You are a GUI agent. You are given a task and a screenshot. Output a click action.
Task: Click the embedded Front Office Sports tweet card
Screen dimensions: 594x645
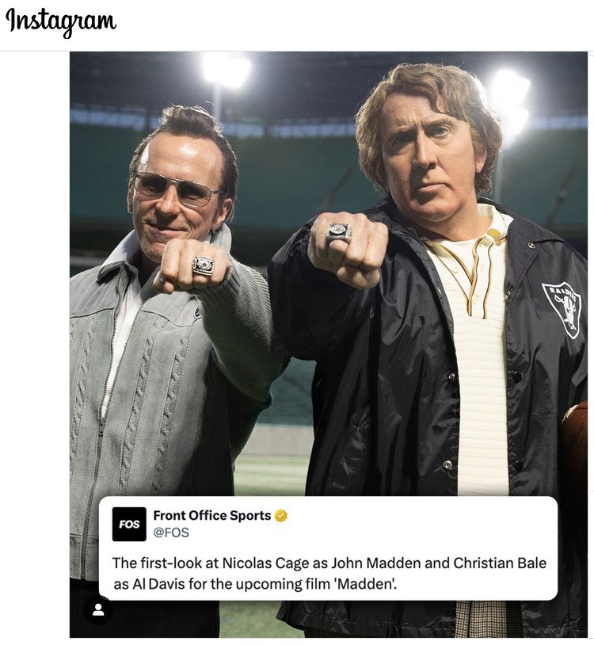(328, 548)
